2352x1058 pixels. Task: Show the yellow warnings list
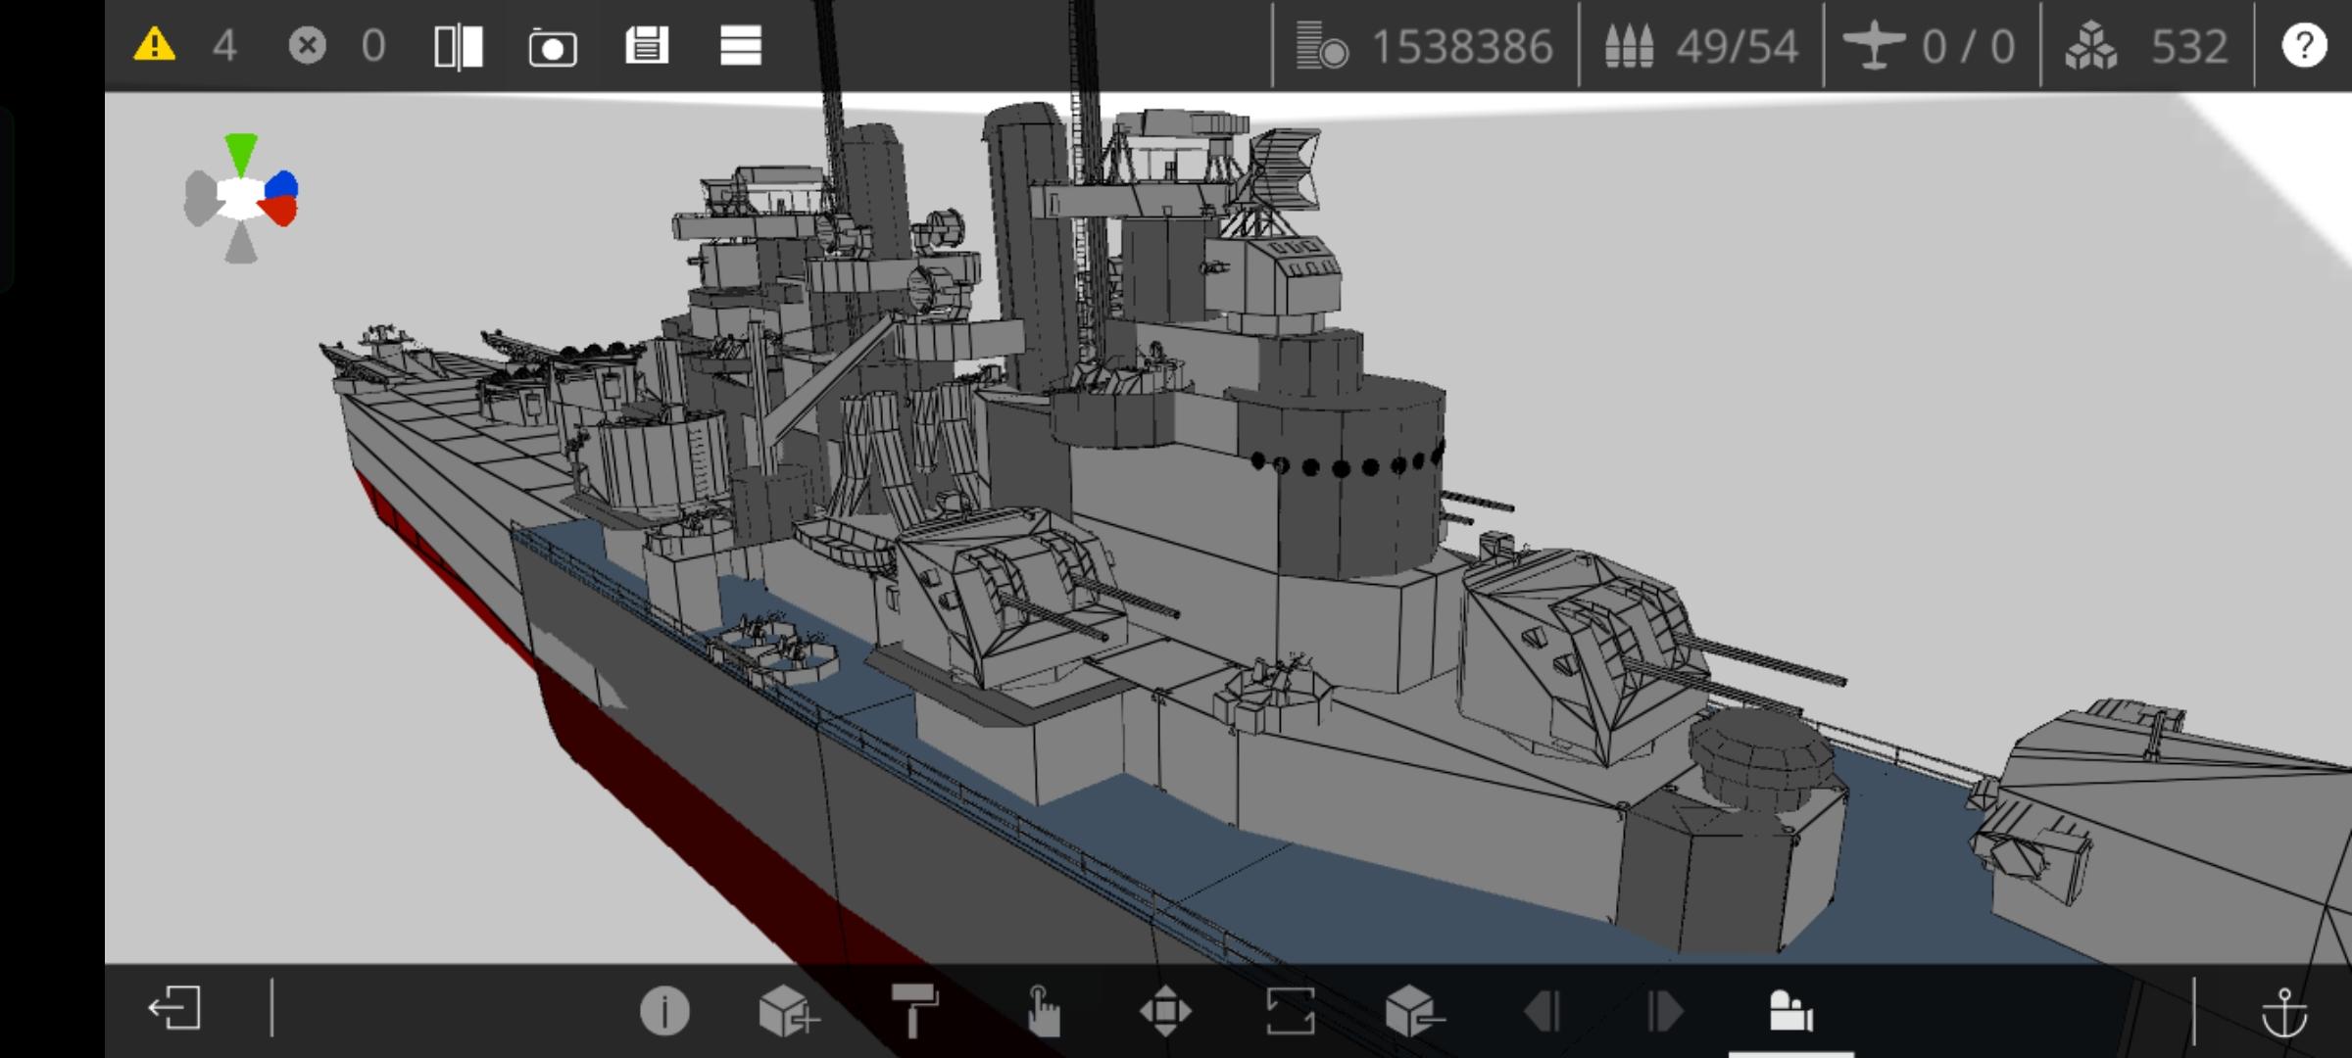[x=155, y=45]
